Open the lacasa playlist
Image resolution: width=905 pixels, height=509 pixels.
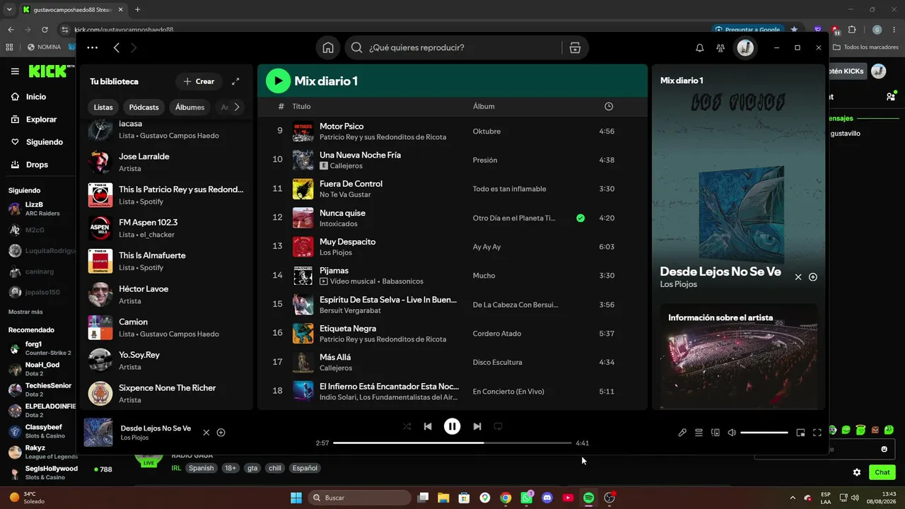point(167,129)
